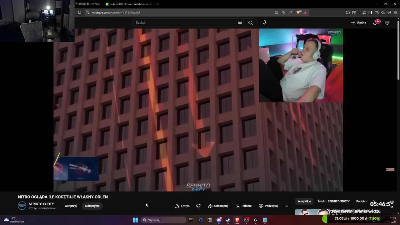Open the Brave Wallet icon
The height and width of the screenshot is (225, 400).
[x=377, y=12]
